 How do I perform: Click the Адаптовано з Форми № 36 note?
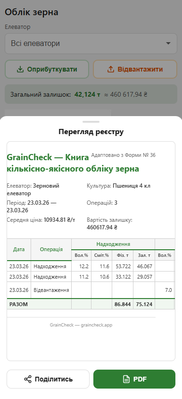click(123, 155)
